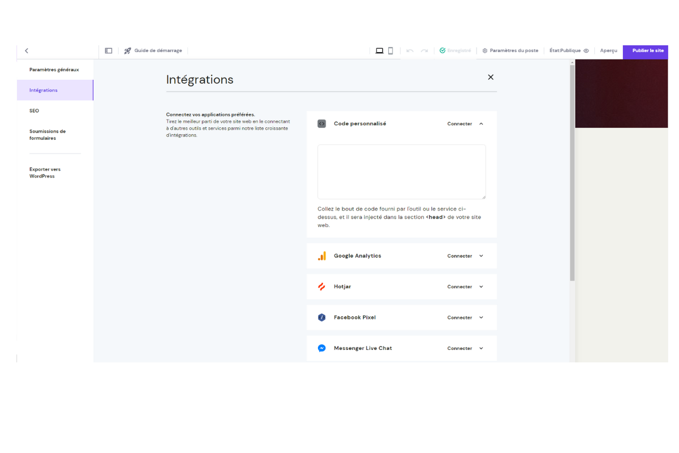Click the Google Analytics label
Screen dimensions: 679x453
pyautogui.click(x=358, y=256)
